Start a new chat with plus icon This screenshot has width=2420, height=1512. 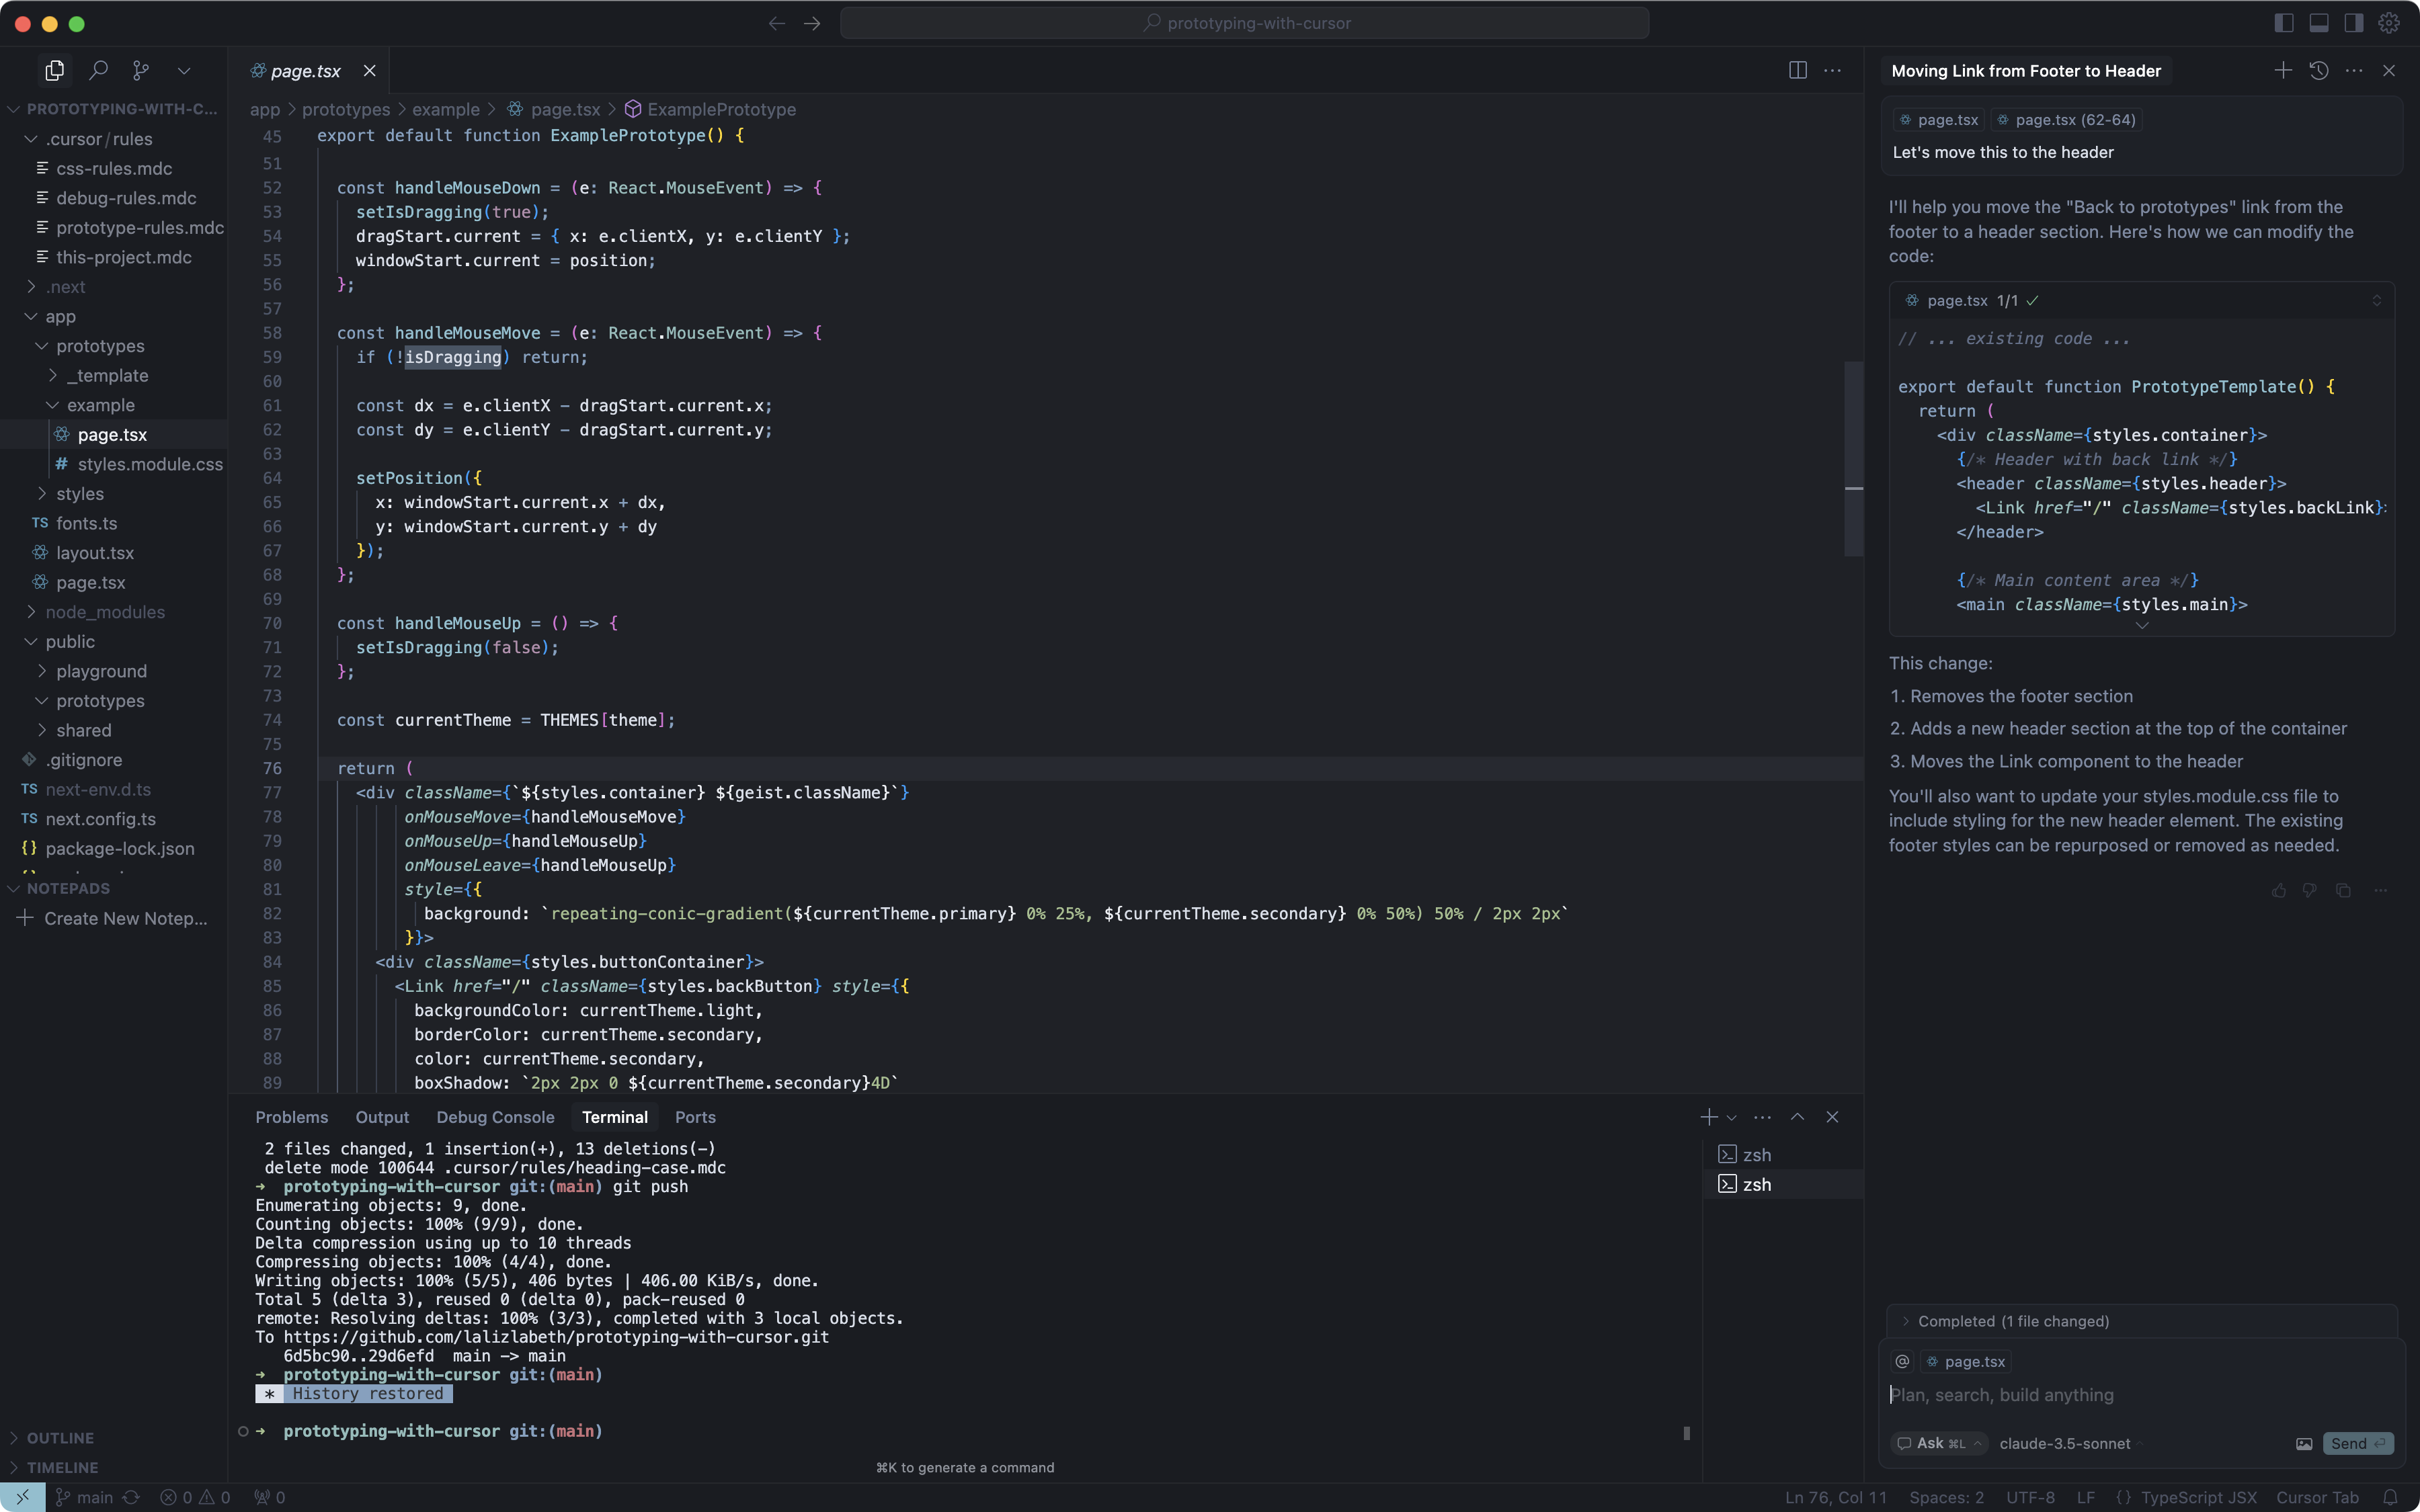point(2283,70)
